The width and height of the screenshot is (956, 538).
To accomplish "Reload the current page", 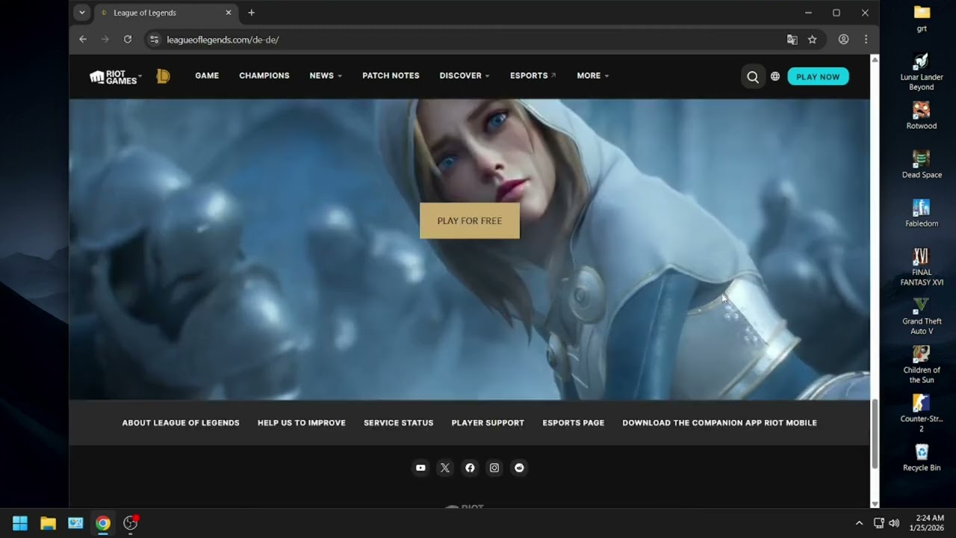I will tap(128, 40).
